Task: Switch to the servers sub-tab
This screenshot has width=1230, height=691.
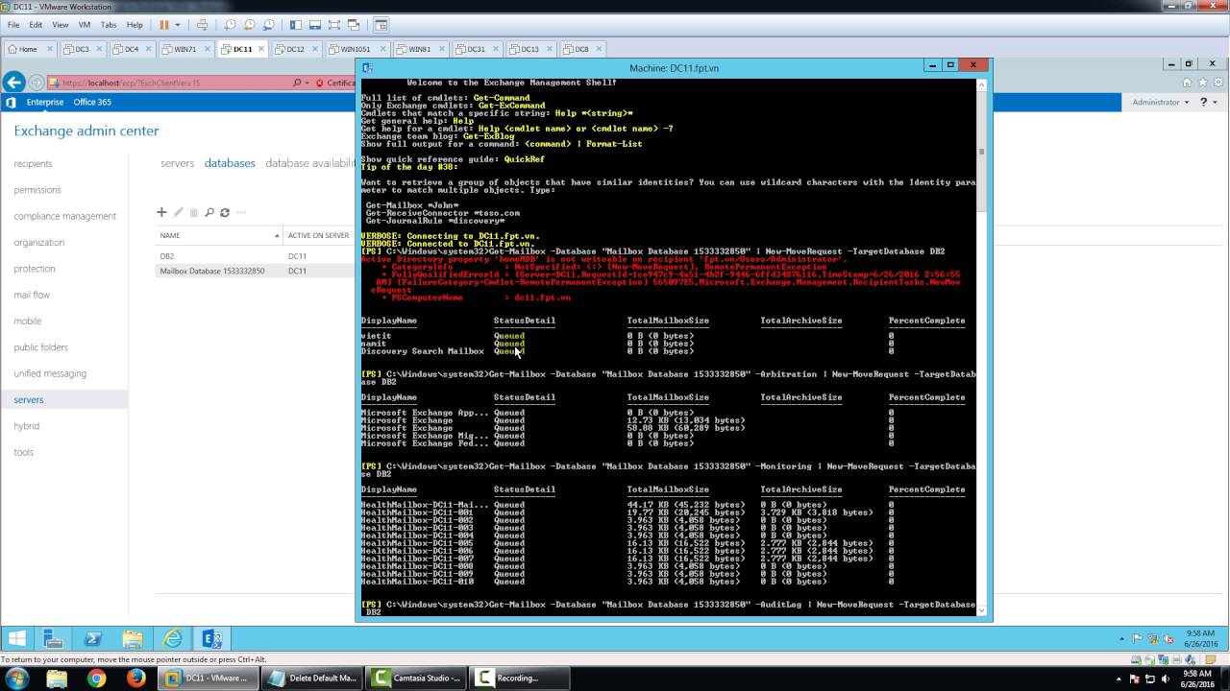Action: 177,163
